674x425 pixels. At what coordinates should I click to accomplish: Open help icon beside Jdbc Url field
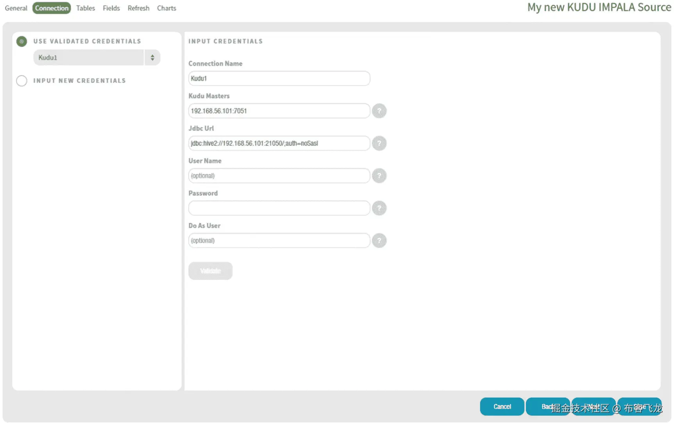tap(379, 143)
